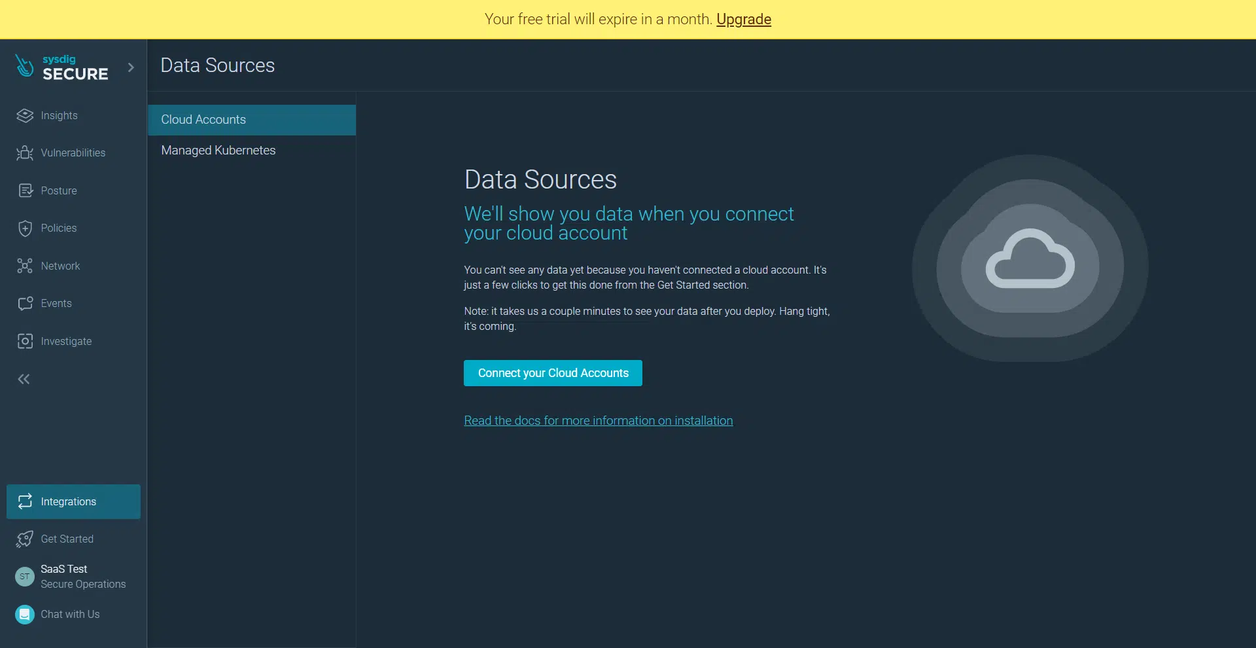Click the Investigate capture icon
Image resolution: width=1256 pixels, height=648 pixels.
[x=25, y=341]
